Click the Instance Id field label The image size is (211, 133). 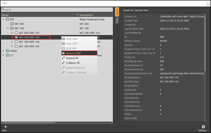130,17
